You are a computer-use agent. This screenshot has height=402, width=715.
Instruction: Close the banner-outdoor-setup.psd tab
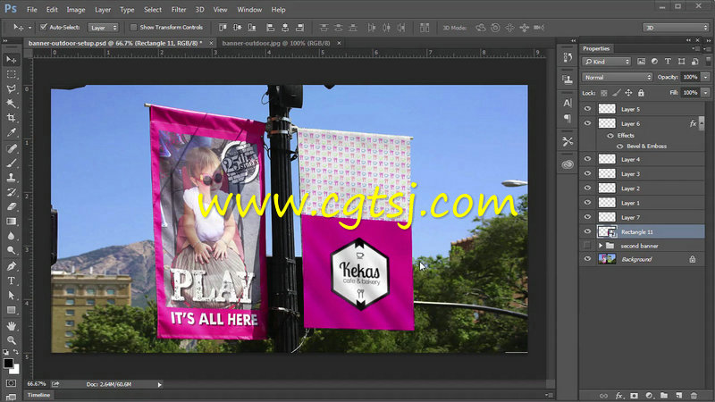[x=211, y=43]
